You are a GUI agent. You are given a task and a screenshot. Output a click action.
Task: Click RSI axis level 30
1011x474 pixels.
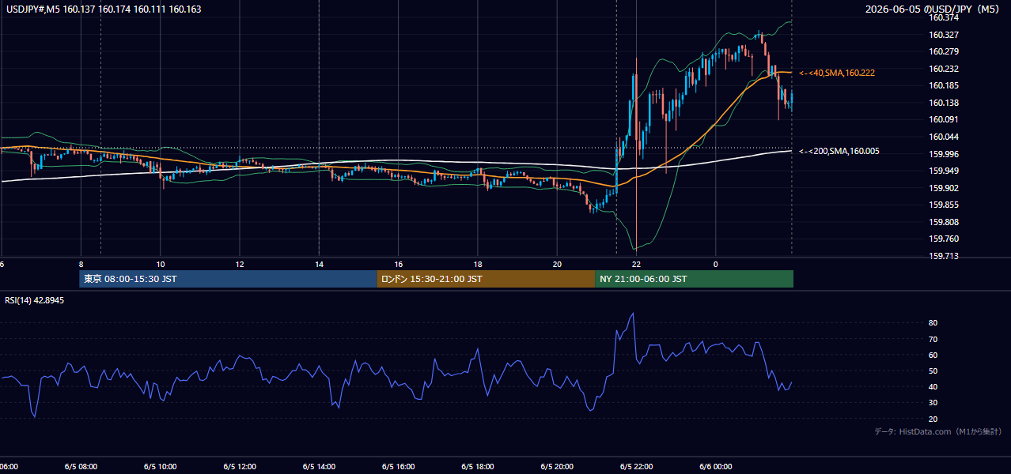(933, 403)
